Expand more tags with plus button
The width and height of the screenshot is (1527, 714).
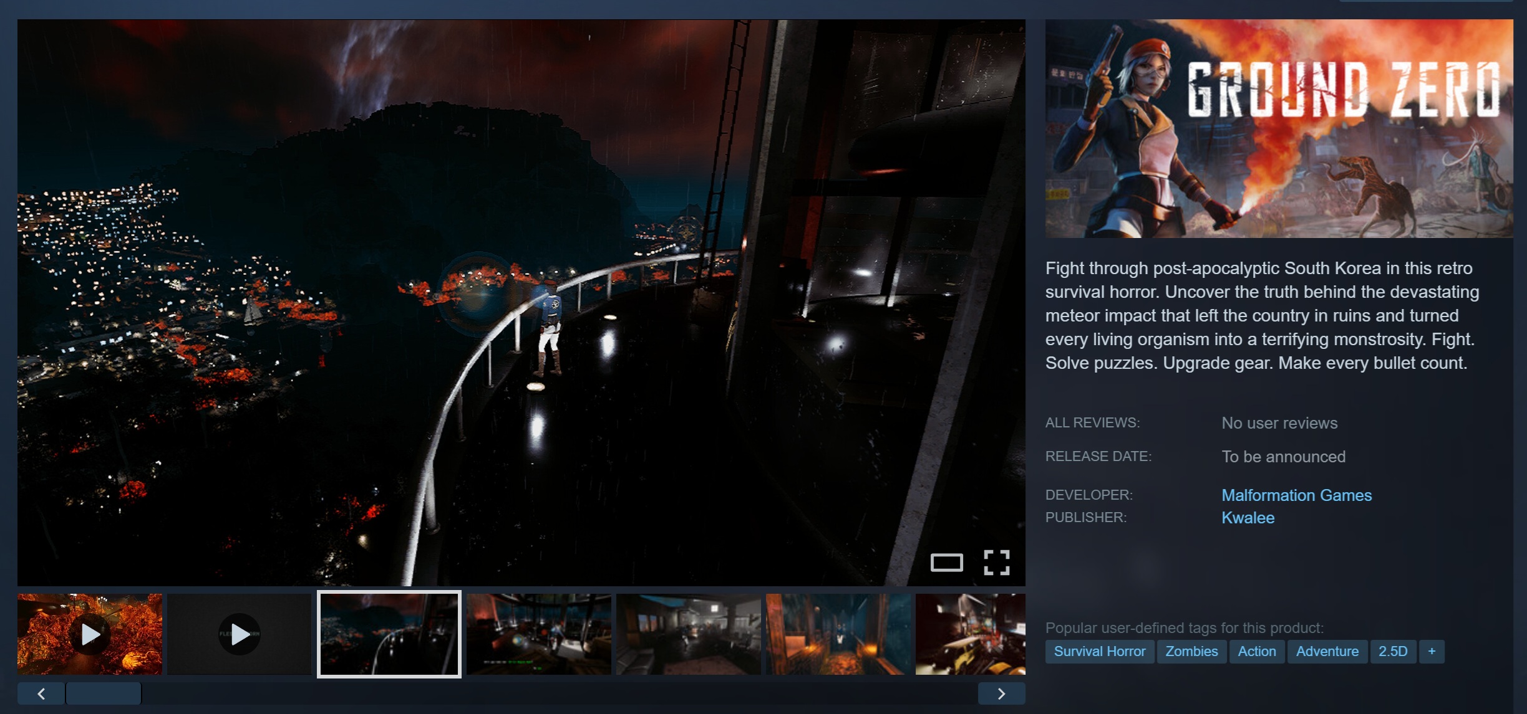[1432, 651]
